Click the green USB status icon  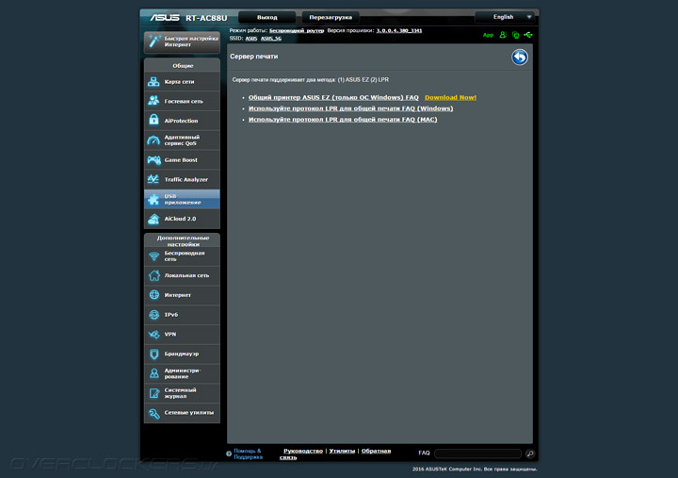[x=528, y=35]
